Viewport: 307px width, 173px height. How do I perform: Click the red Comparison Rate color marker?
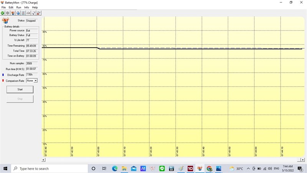point(3,80)
